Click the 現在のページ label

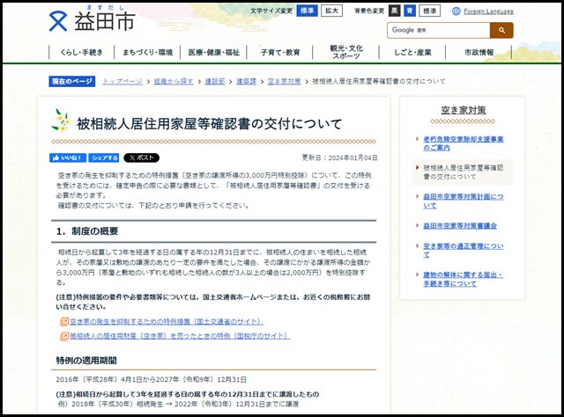click(72, 82)
